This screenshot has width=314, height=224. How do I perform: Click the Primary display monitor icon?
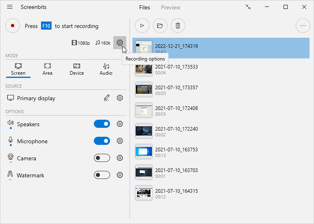pos(11,98)
